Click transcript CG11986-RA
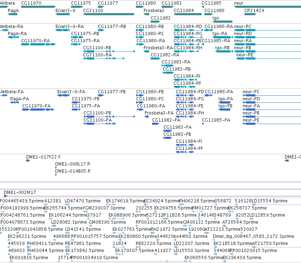 (x=209, y=30)
